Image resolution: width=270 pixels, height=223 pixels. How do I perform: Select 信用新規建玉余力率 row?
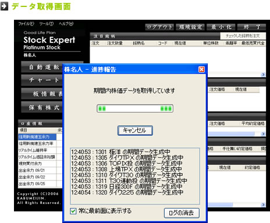pyautogui.click(x=37, y=143)
